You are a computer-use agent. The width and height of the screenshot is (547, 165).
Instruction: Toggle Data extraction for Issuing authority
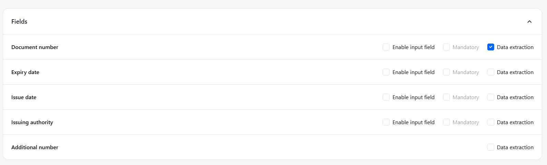(x=491, y=122)
